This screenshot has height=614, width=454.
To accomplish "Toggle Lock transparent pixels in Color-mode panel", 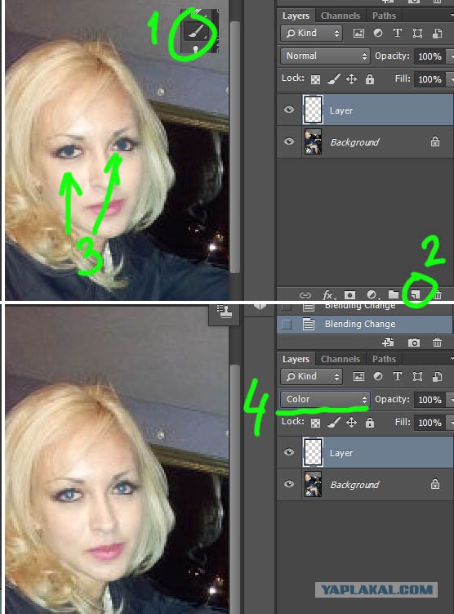I will coord(315,423).
